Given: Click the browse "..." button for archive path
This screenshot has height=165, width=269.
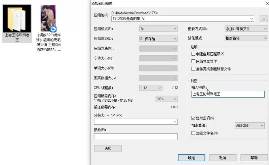Looking at the screenshot, I should click(x=264, y=19).
